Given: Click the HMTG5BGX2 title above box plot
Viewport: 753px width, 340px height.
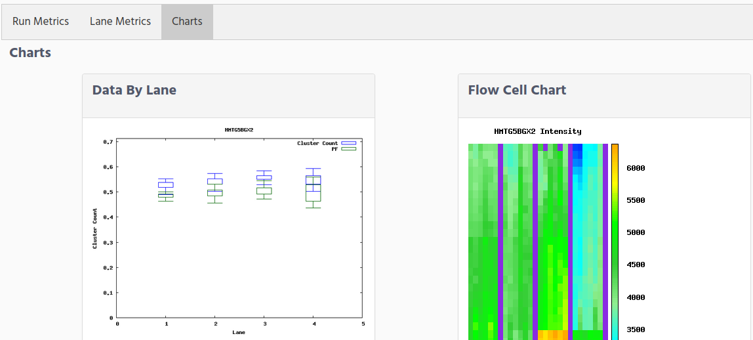Looking at the screenshot, I should 239,130.
